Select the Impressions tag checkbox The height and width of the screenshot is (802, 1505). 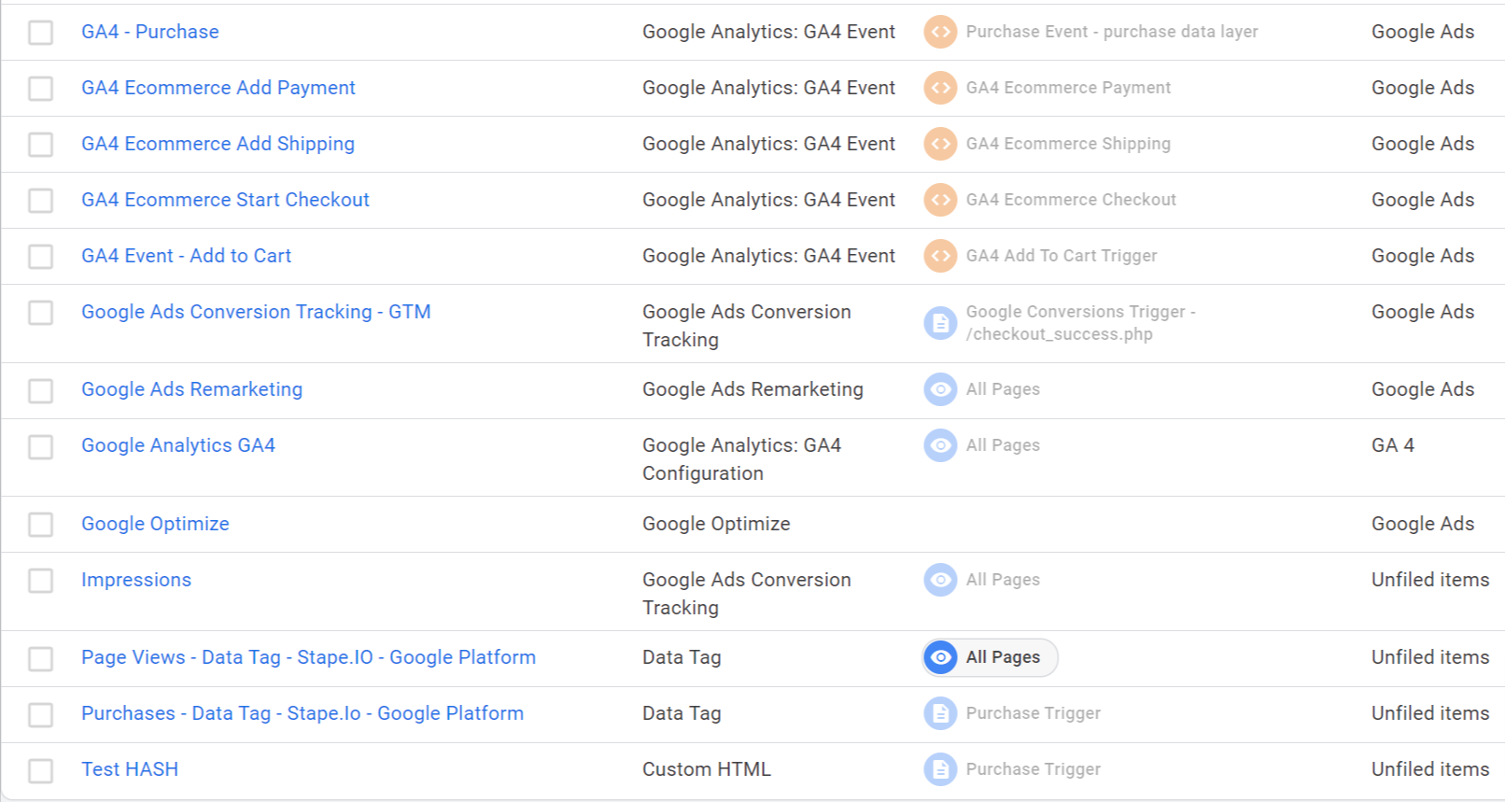tap(40, 581)
